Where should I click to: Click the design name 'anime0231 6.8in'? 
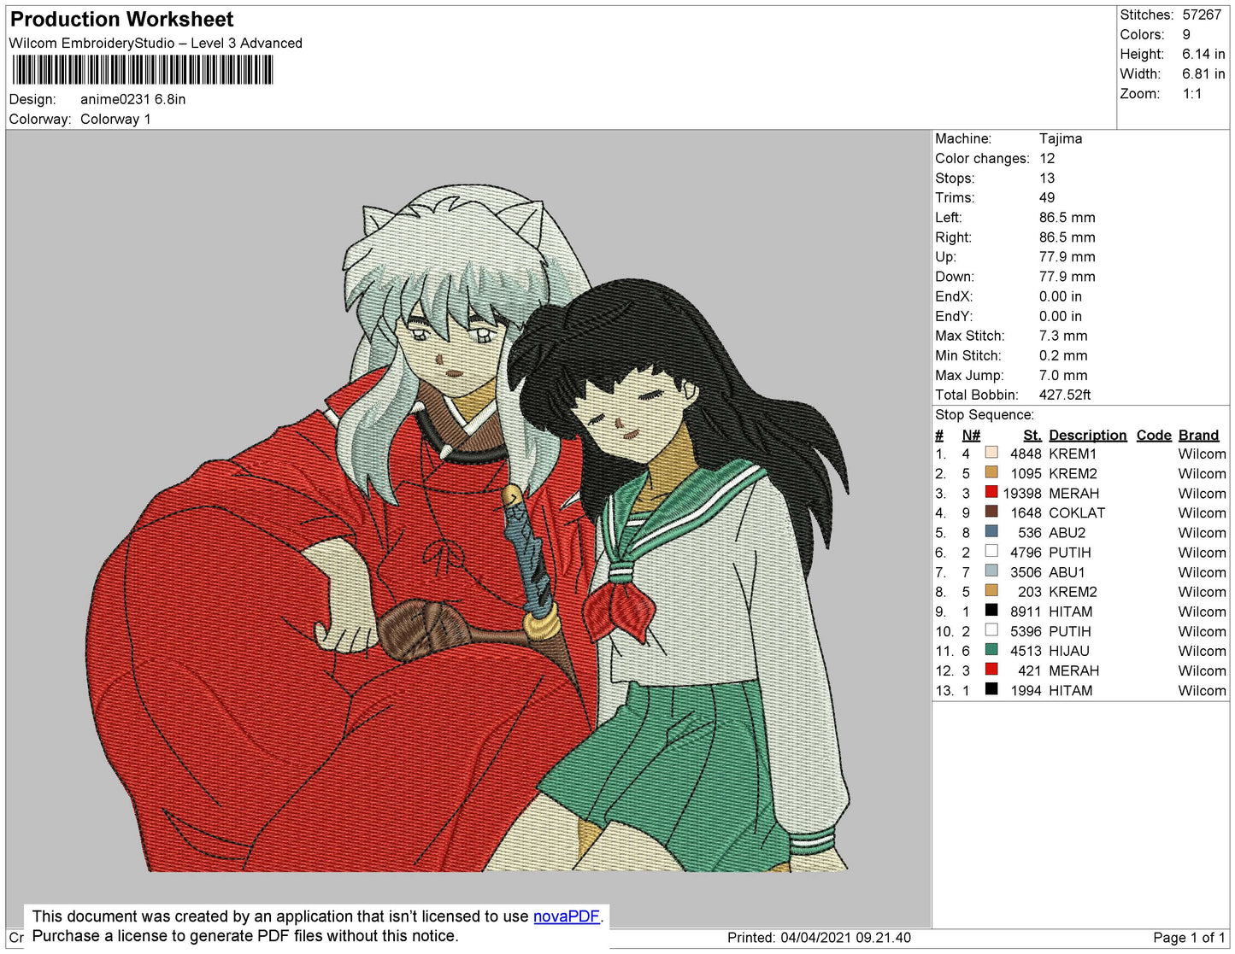point(133,99)
